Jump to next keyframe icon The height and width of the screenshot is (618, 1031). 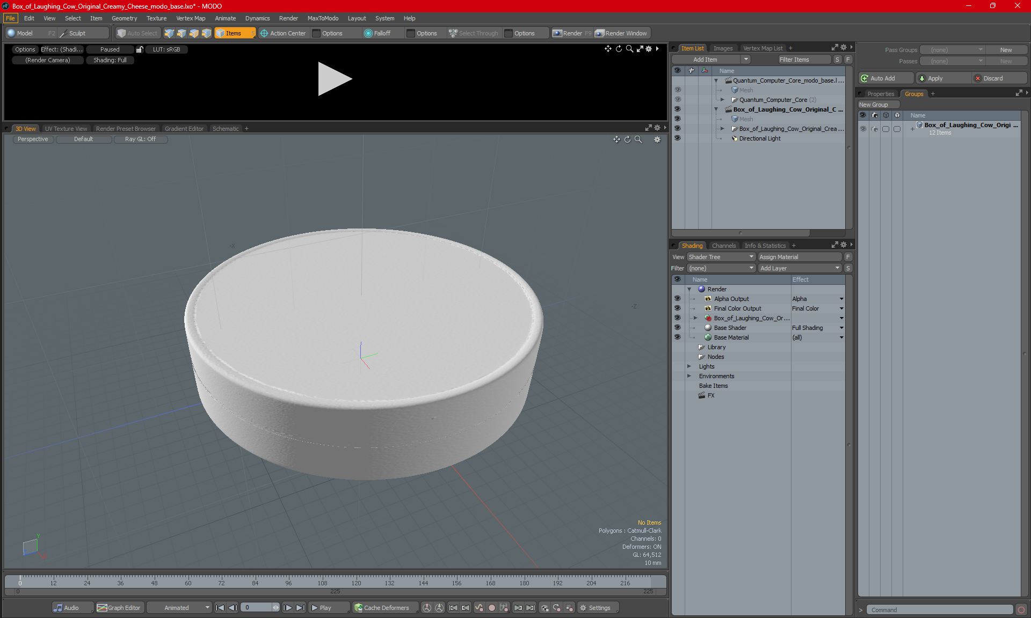pos(518,608)
